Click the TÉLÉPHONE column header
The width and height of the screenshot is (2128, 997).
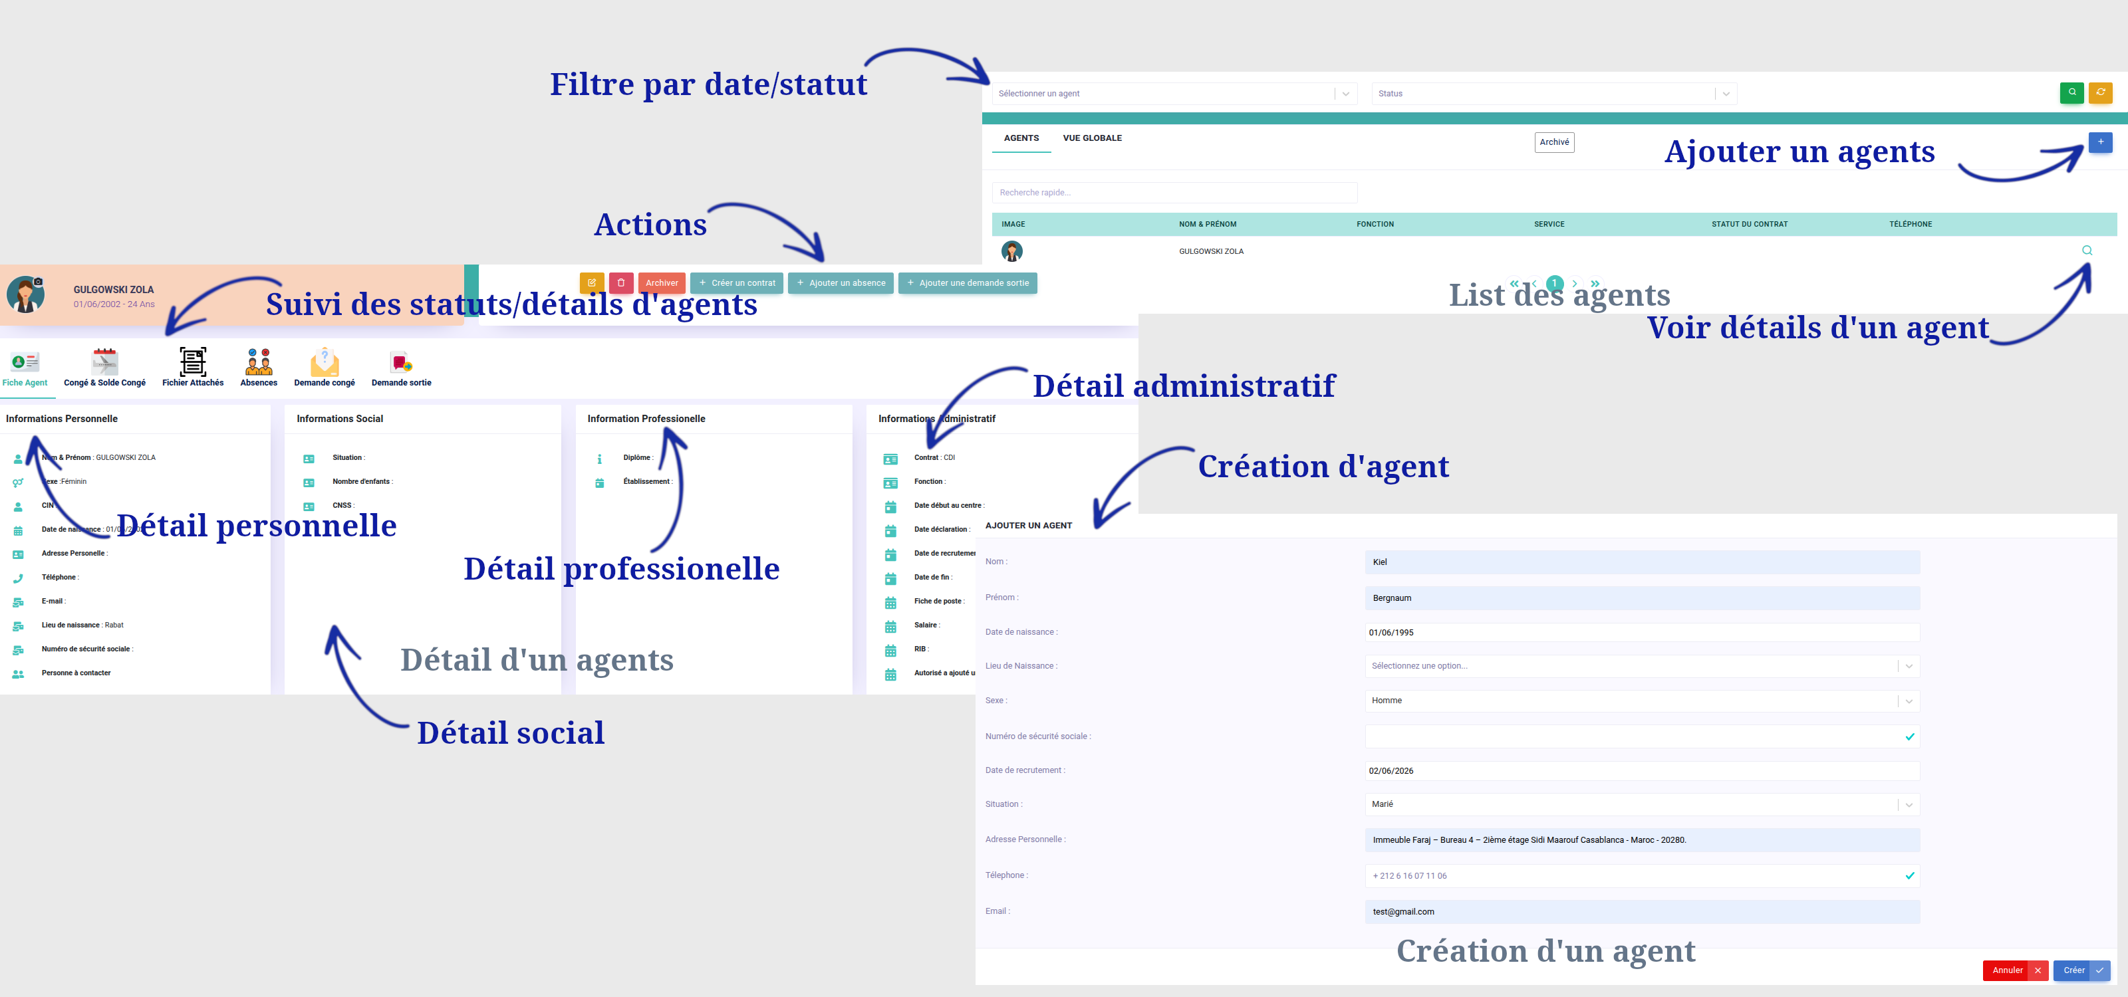[x=1910, y=225]
